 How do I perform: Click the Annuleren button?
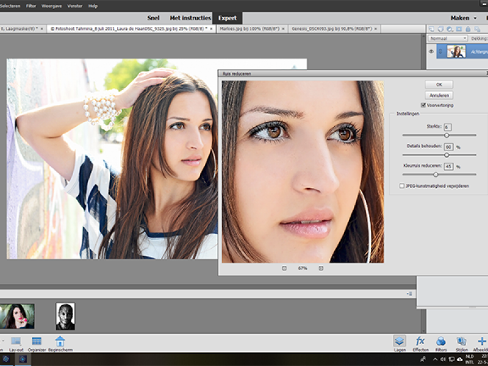coord(439,95)
